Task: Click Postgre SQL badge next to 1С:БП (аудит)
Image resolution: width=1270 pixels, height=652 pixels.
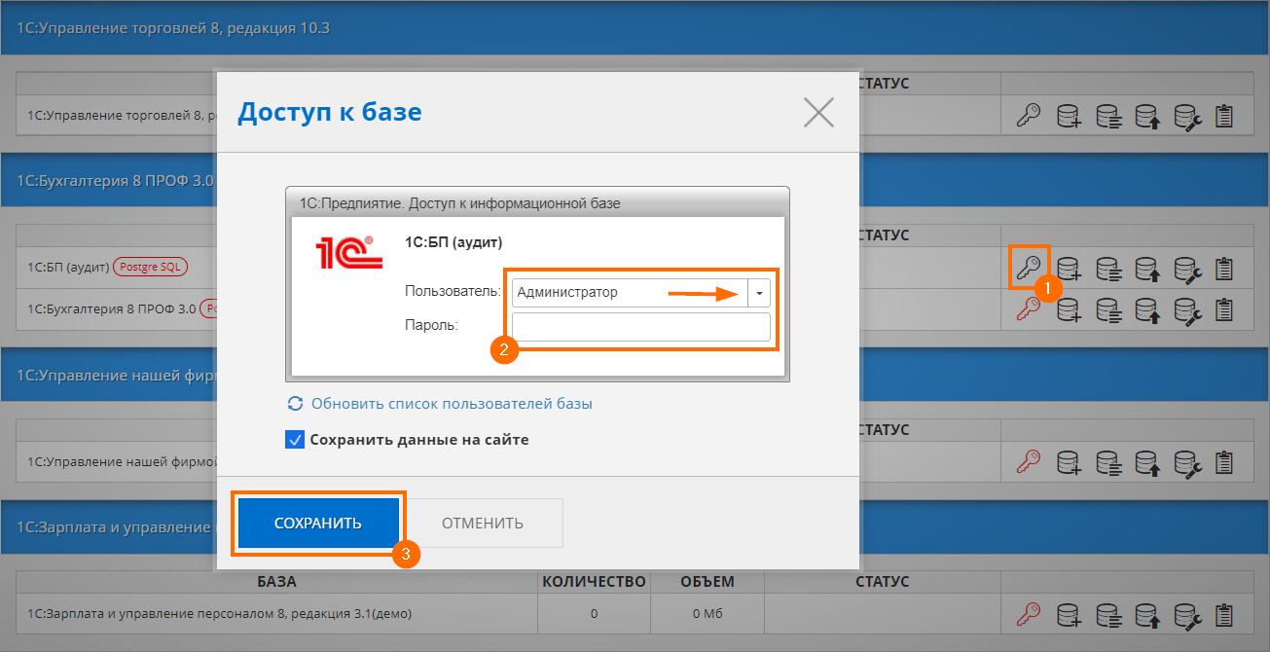Action: pos(151,267)
